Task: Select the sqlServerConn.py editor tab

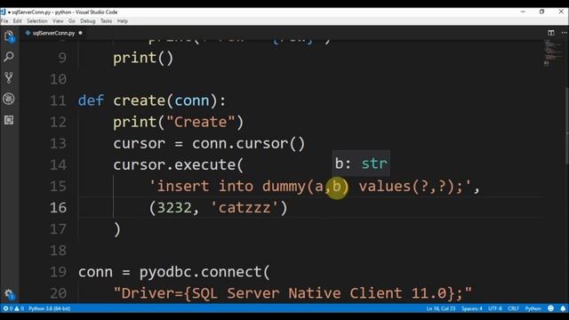Action: point(53,33)
